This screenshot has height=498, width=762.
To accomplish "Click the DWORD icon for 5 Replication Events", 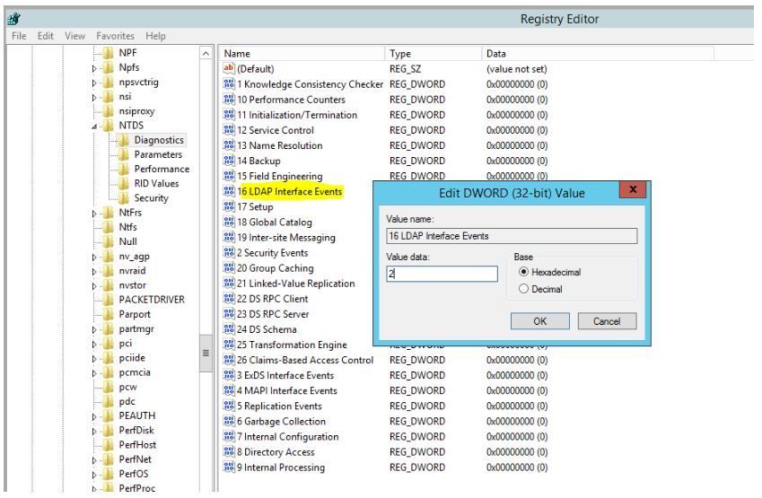I will coord(228,406).
